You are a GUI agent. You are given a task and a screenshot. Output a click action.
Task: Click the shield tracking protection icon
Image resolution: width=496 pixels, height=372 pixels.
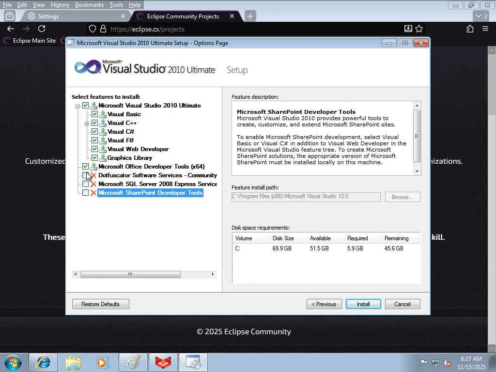[93, 29]
